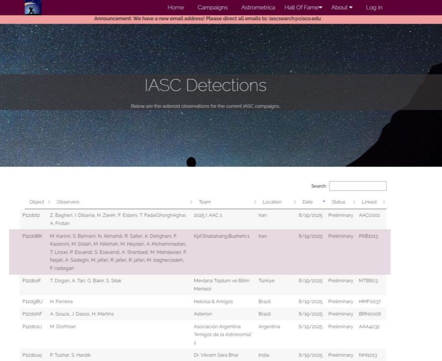
Task: Select the P12ddBK detection row
Action: tap(200, 252)
